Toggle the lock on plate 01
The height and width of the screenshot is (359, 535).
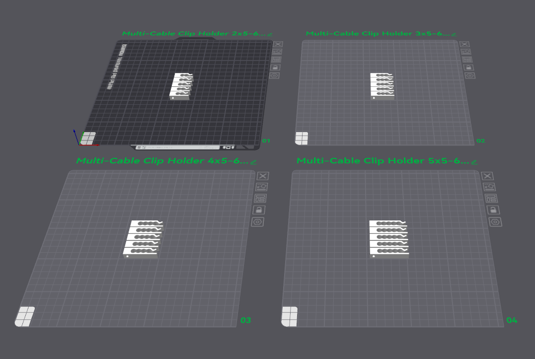click(x=275, y=68)
